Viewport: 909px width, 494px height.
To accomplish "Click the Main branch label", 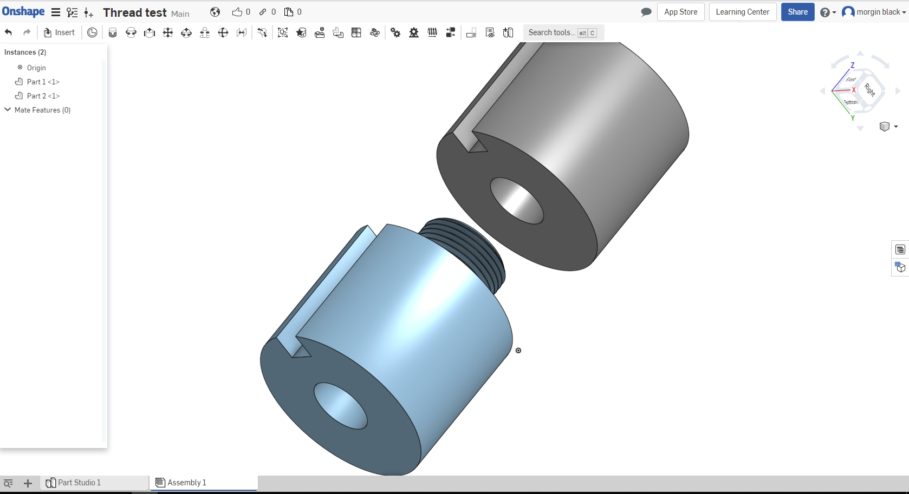I will [x=180, y=14].
